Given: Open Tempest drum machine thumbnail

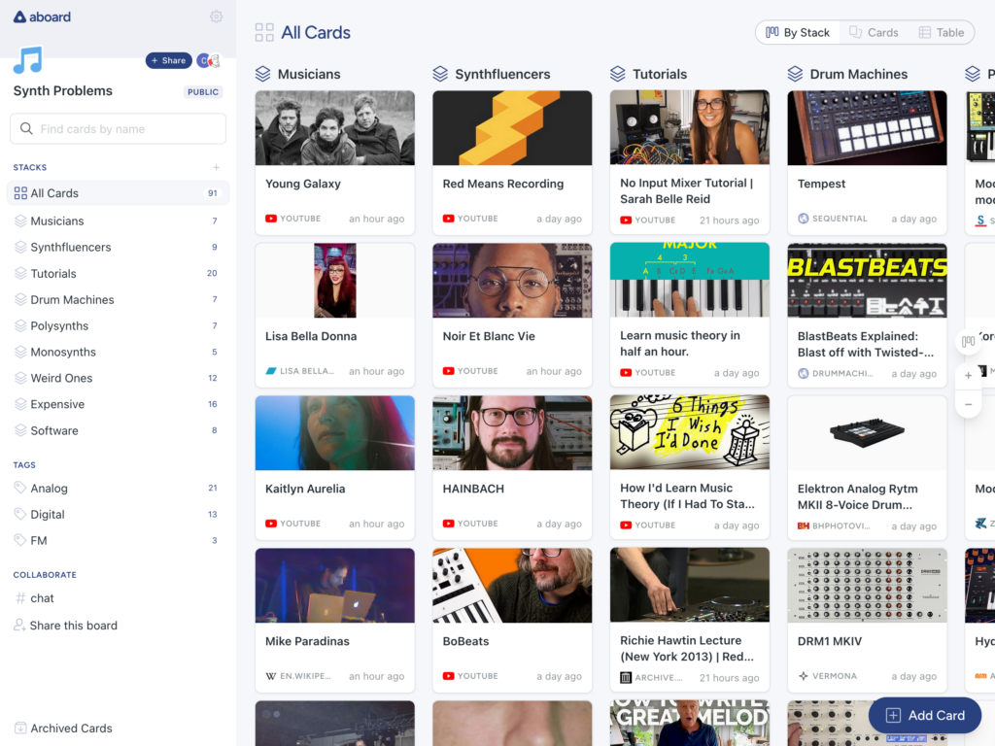Looking at the screenshot, I should tap(867, 128).
